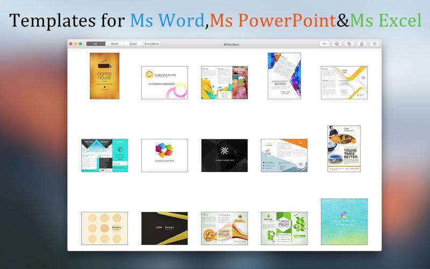Open the Coffee House menu template
Image resolution: width=430 pixels, height=269 pixels.
(104, 76)
